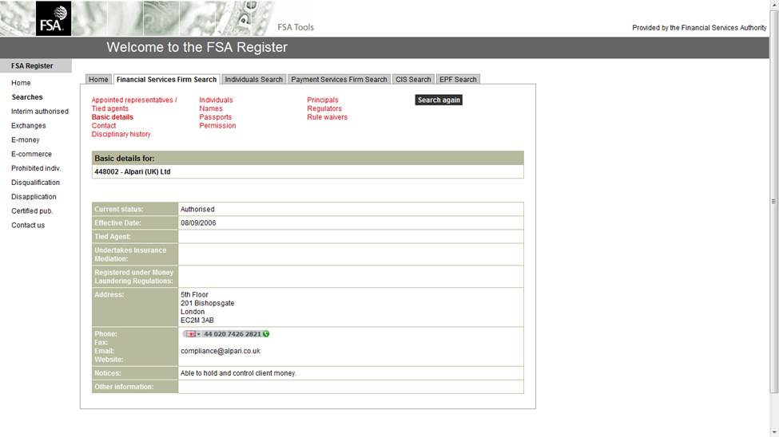View the Regulators link
This screenshot has width=779, height=437.
coord(324,108)
